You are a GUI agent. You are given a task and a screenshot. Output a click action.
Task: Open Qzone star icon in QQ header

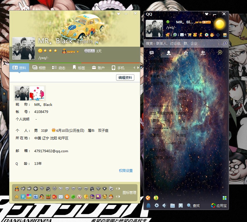tap(167, 35)
